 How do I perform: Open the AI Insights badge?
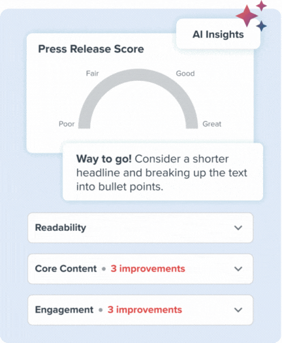click(218, 34)
